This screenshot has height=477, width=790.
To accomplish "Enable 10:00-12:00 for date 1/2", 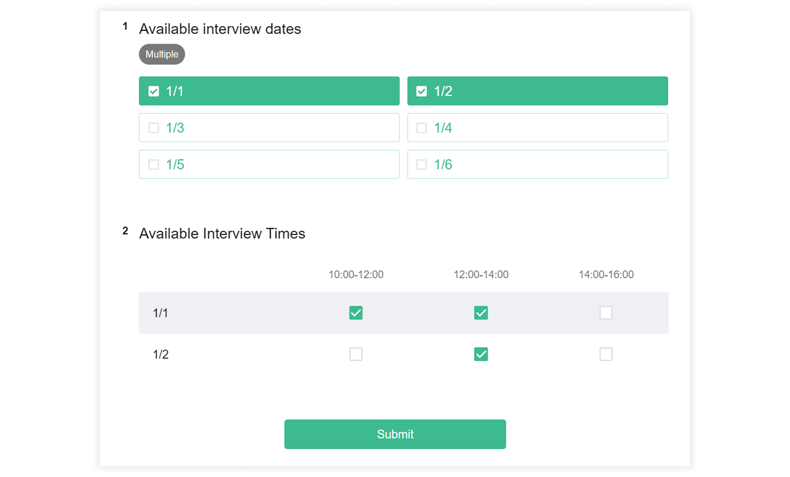I will click(356, 354).
